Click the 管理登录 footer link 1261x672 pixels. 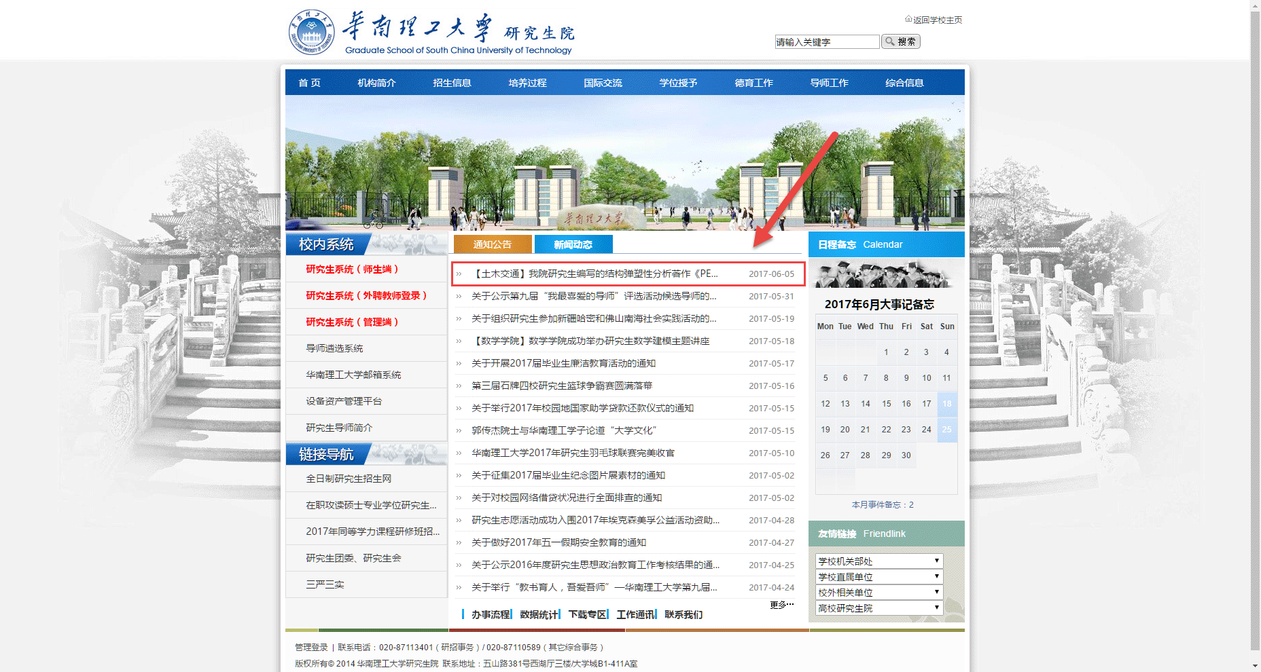coord(311,647)
